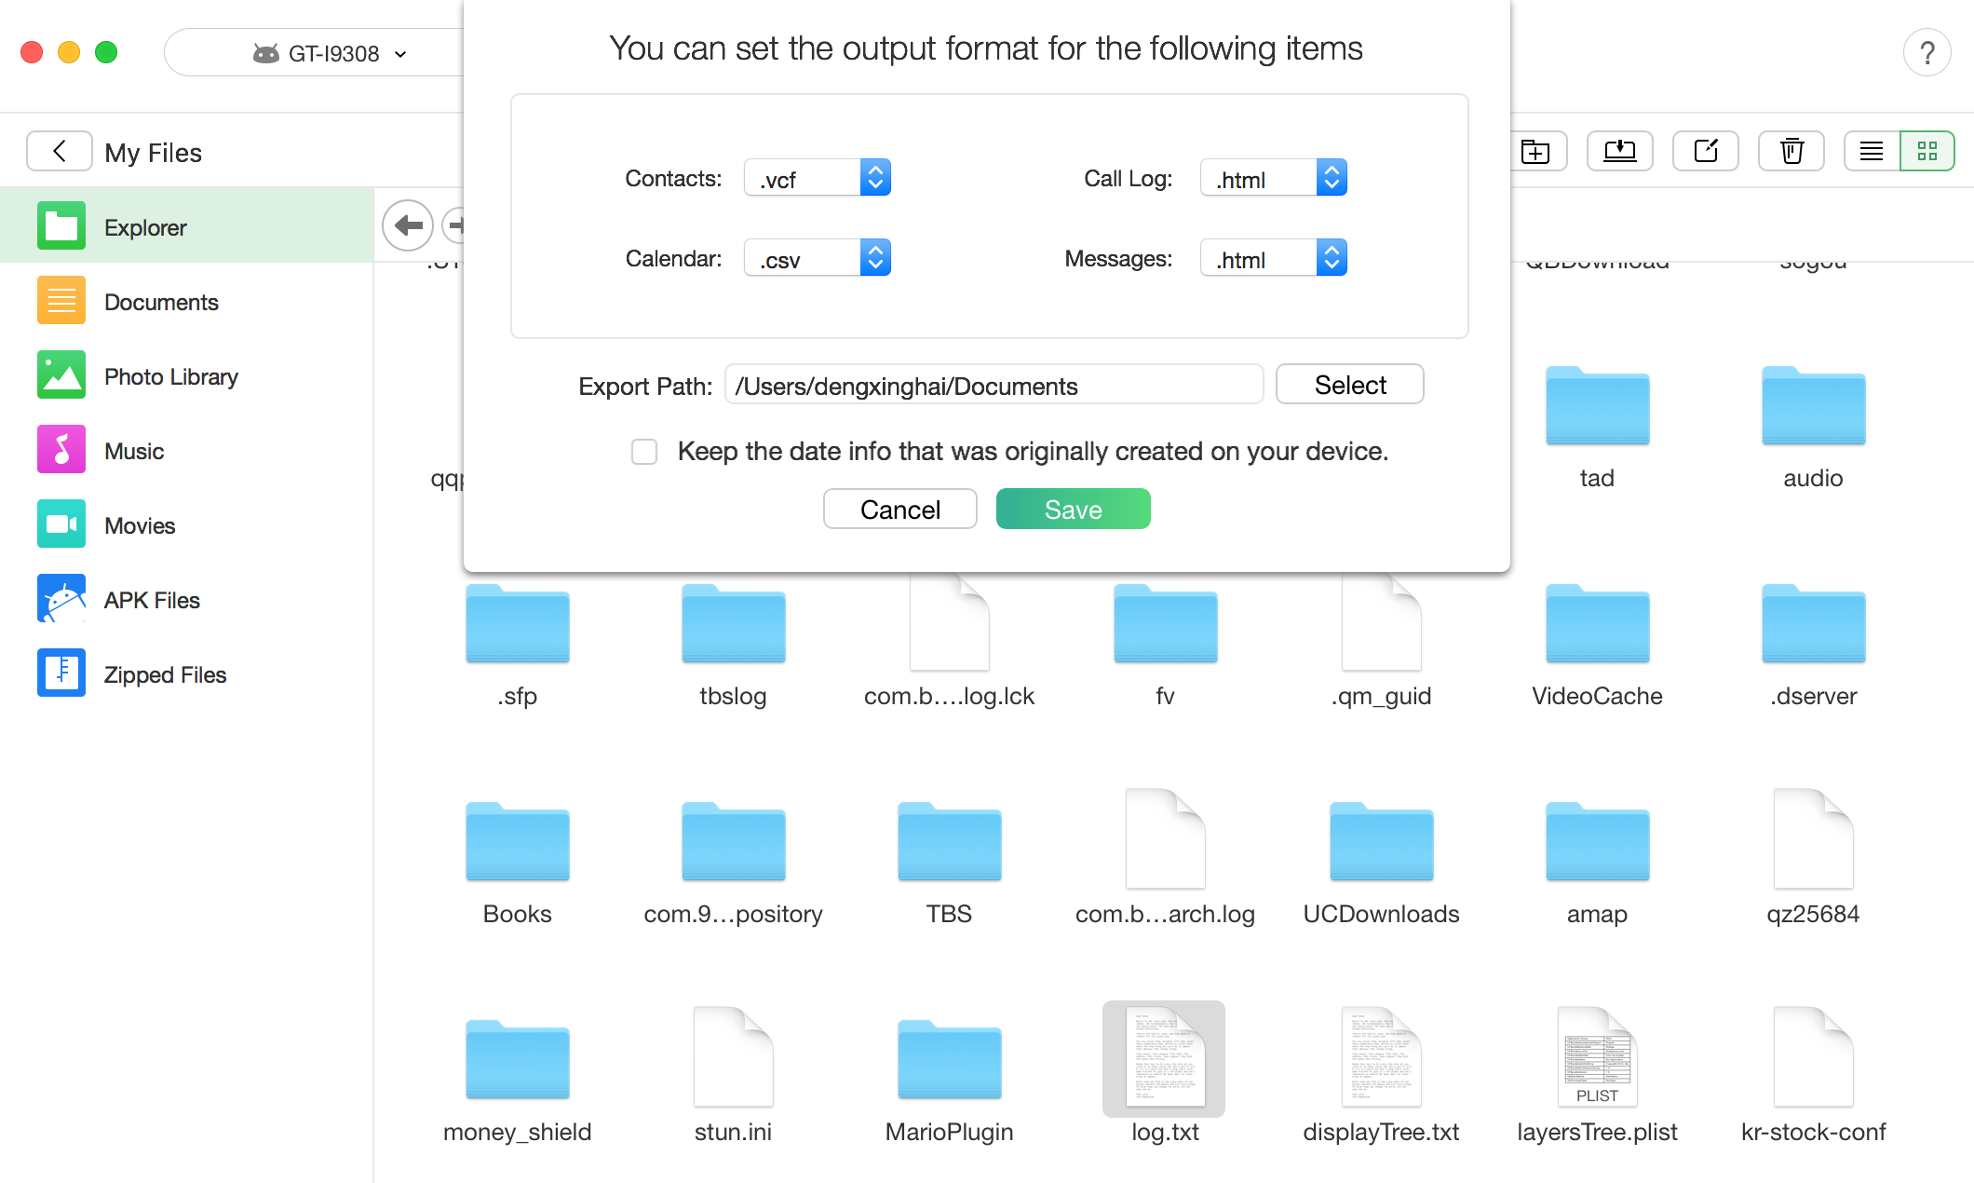Select the com.b....log.lck file
The height and width of the screenshot is (1183, 1974).
coord(949,622)
